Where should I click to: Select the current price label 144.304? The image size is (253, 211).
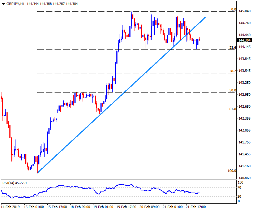click(244, 40)
